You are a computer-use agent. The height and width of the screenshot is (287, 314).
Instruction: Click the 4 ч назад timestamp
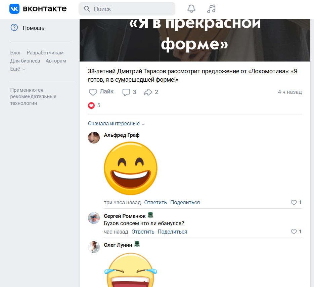(x=290, y=92)
